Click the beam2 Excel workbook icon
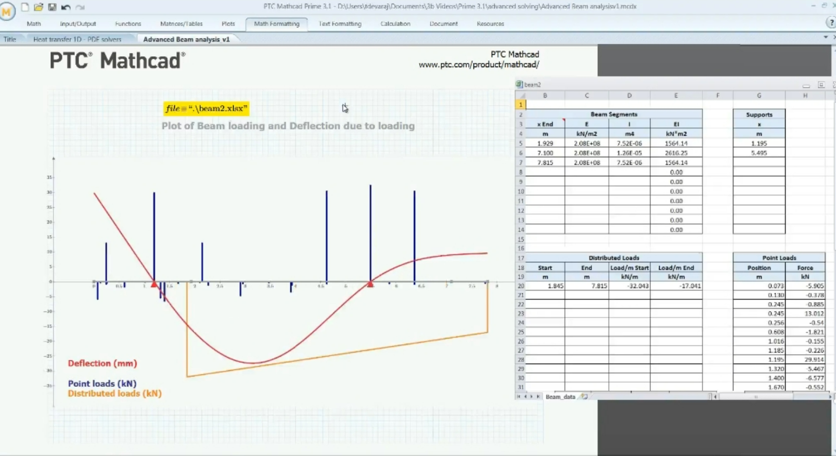836x456 pixels. [x=519, y=84]
